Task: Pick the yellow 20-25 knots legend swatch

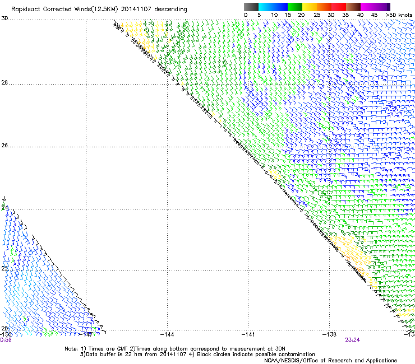Action: pos(310,7)
